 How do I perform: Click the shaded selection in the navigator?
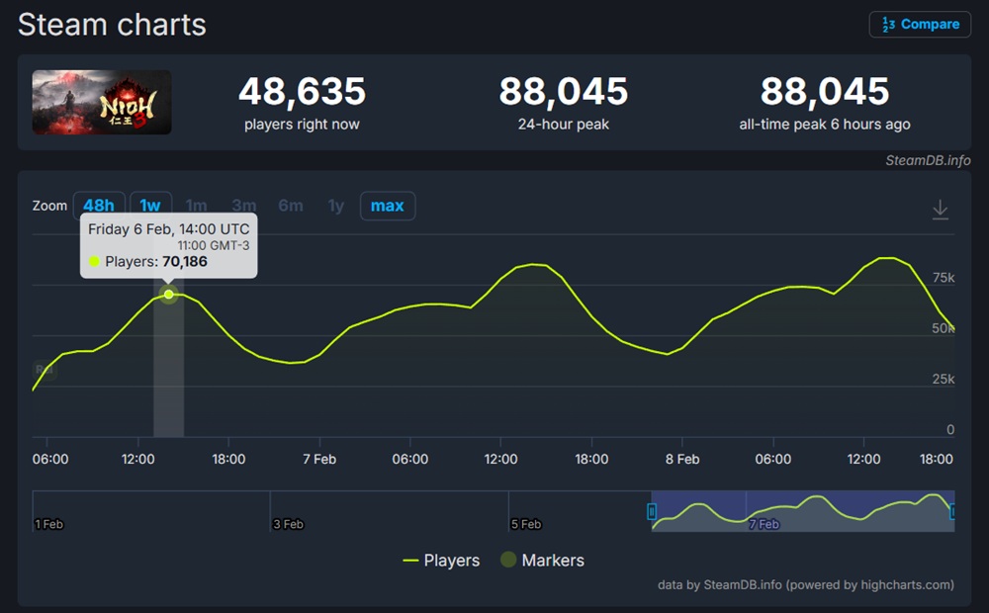tap(801, 511)
